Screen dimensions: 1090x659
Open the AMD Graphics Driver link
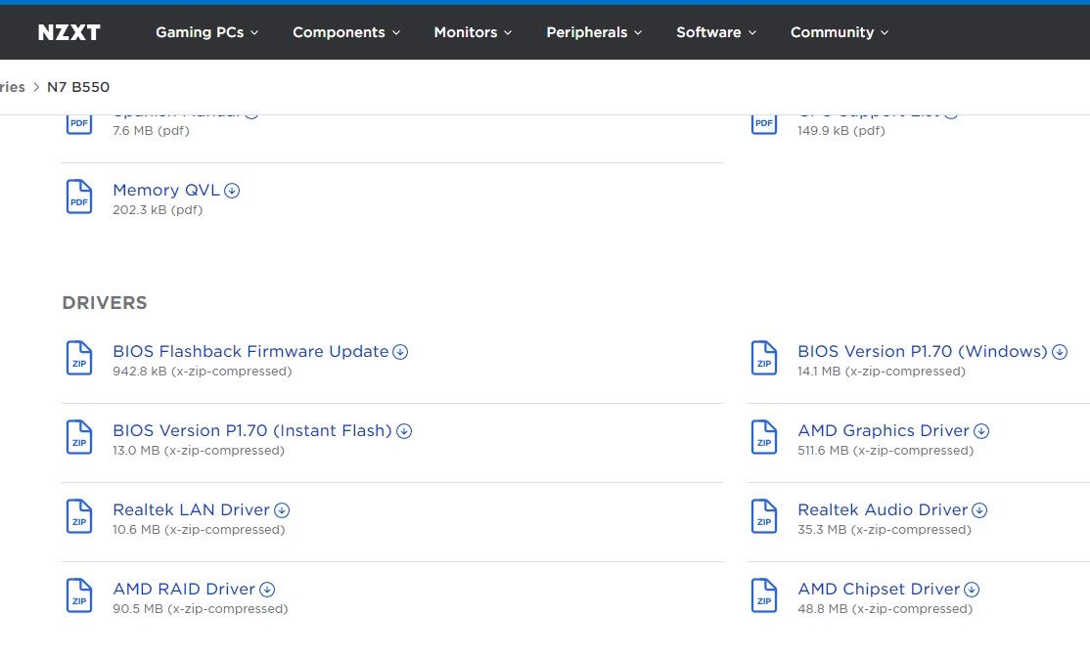pyautogui.click(x=884, y=430)
